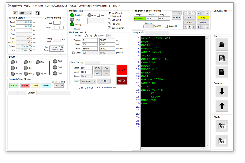Screen dimensions: 245x163
Task: Click the DO1 output indicator
Action: click(x=55, y=61)
